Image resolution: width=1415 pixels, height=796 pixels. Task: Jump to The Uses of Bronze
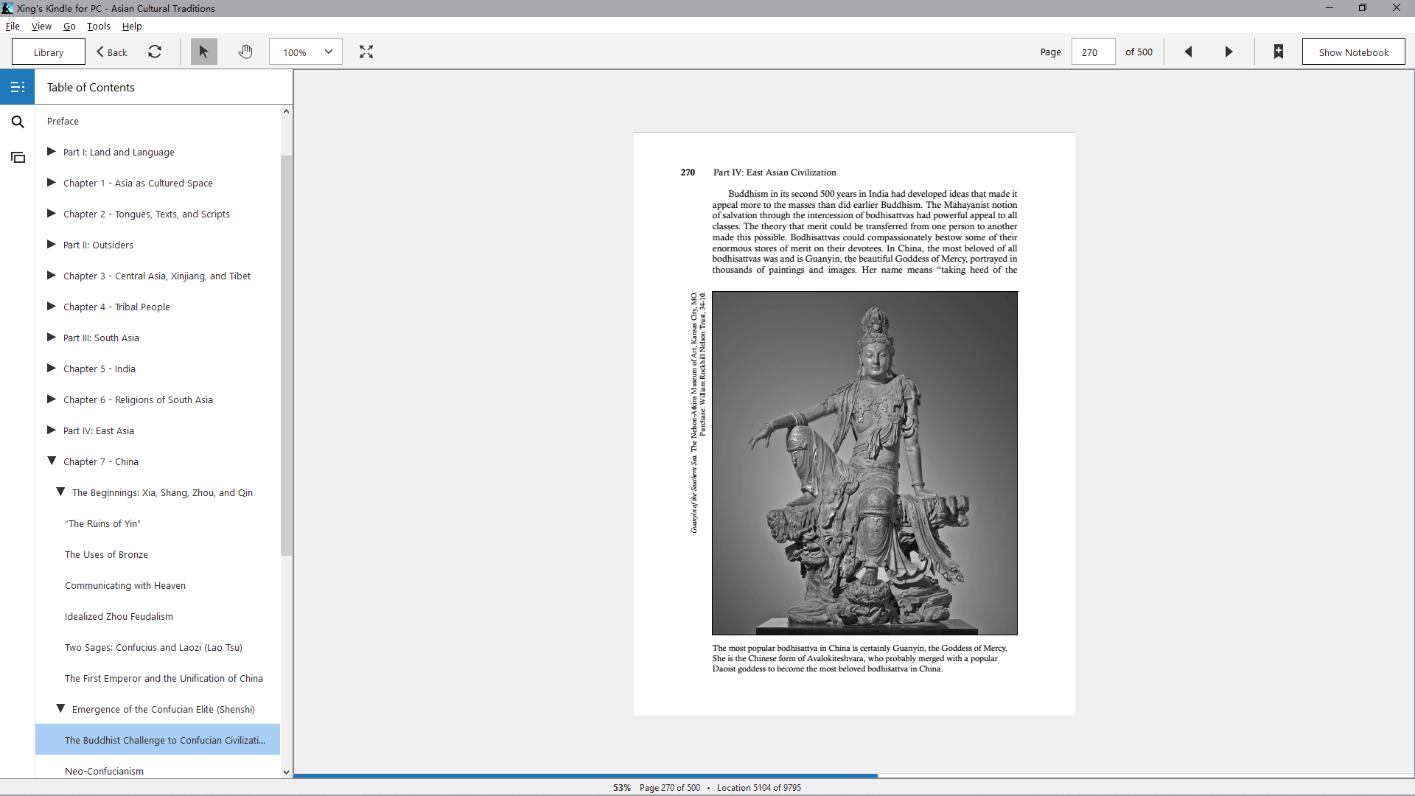[106, 554]
